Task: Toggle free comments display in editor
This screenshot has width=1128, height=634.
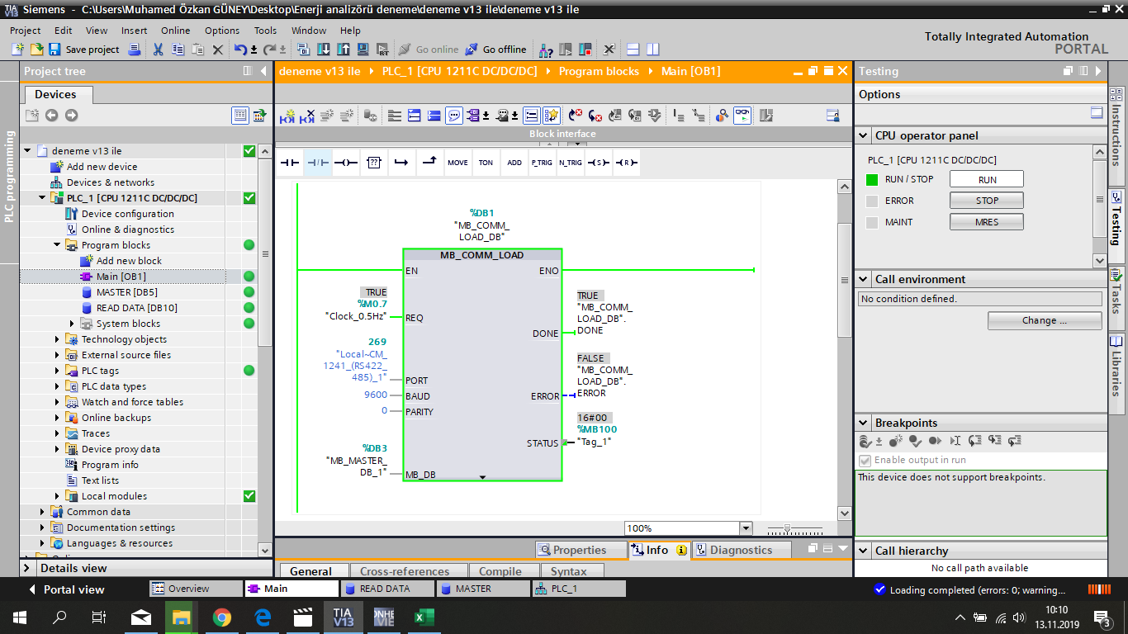Action: click(454, 116)
